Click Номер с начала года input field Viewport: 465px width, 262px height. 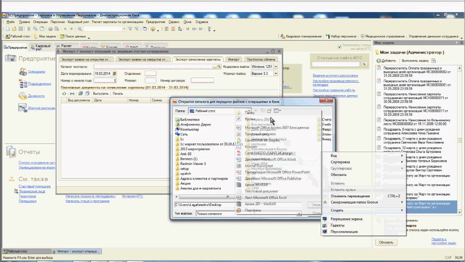[105, 81]
